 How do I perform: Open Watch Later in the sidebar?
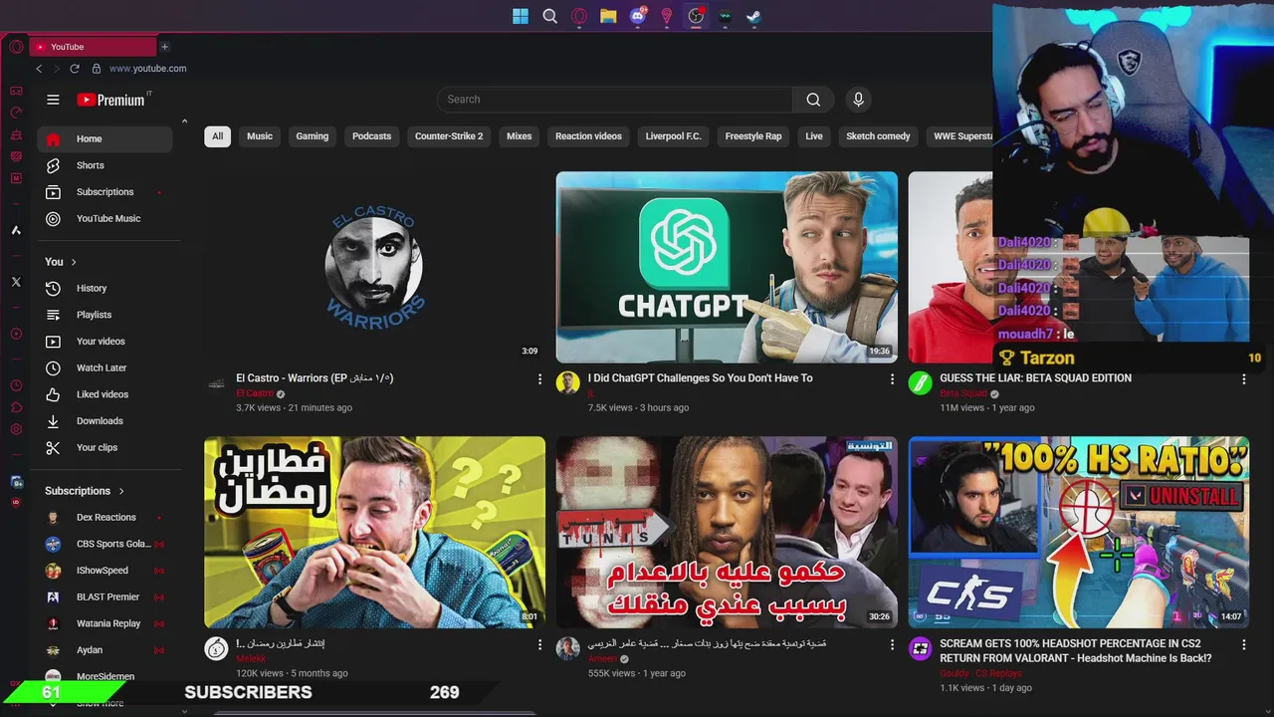[105, 368]
